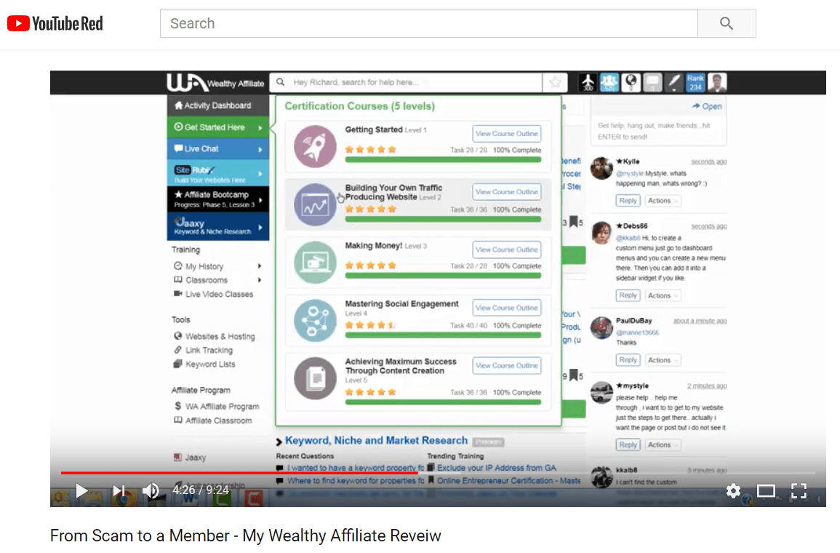Image resolution: width=840 pixels, height=553 pixels.
Task: Select Get Started Here menu item
Action: coord(217,127)
